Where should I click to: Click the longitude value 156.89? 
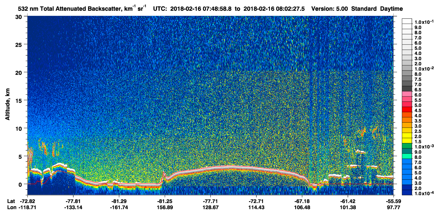pyautogui.click(x=165, y=208)
